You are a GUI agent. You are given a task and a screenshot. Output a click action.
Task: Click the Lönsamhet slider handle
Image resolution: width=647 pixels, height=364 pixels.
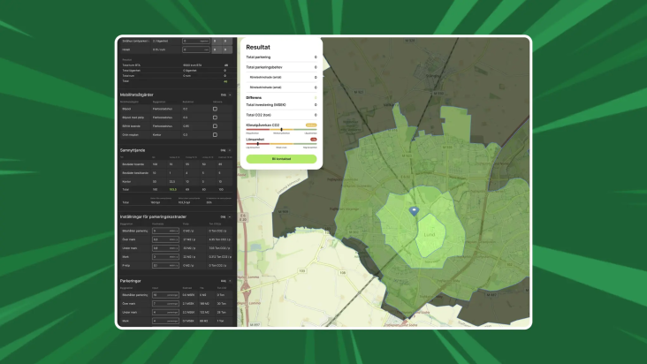(258, 144)
